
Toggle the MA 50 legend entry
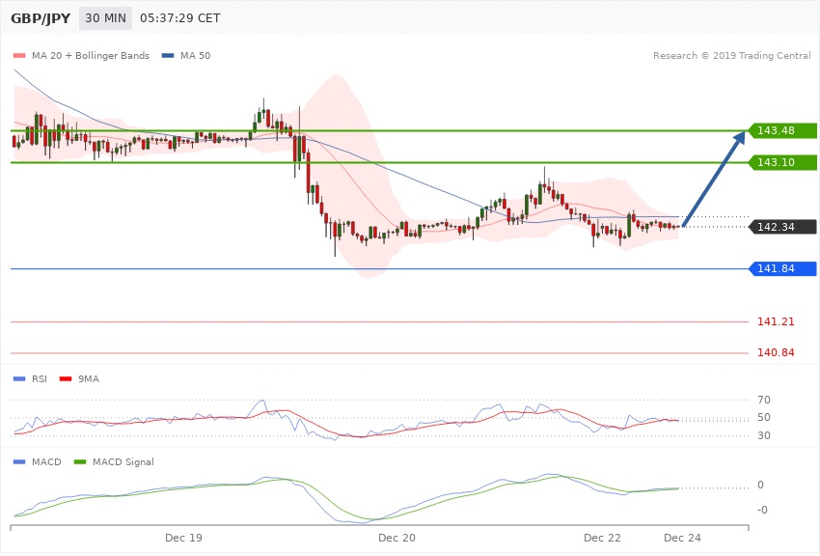[x=187, y=56]
